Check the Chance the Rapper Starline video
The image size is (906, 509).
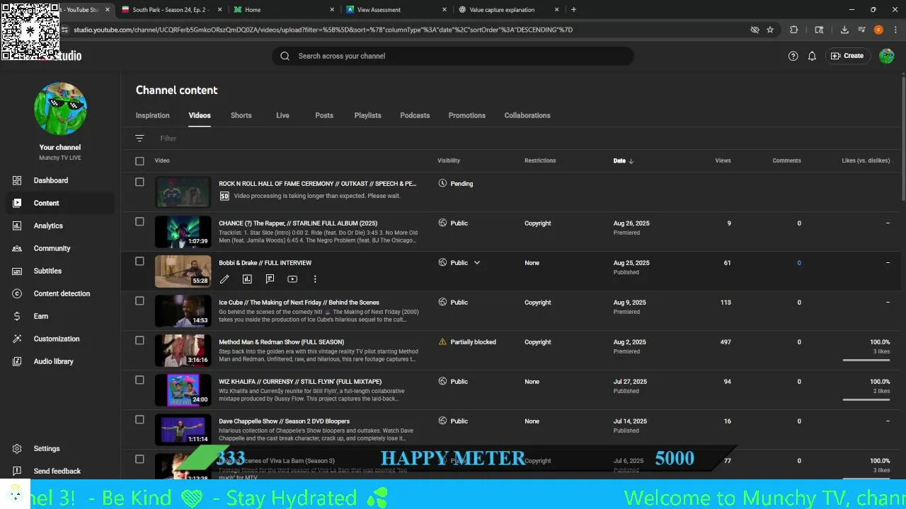click(139, 222)
